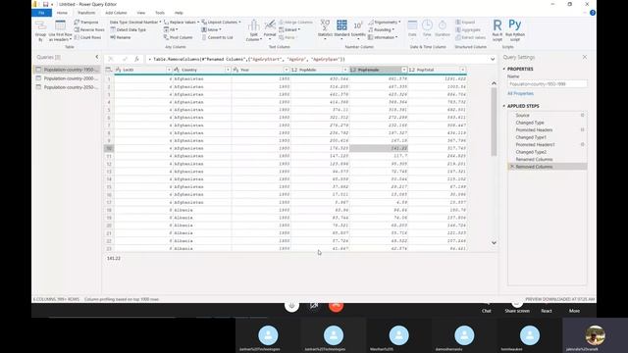
Task: Click the red hang up call button
Action: (x=336, y=305)
